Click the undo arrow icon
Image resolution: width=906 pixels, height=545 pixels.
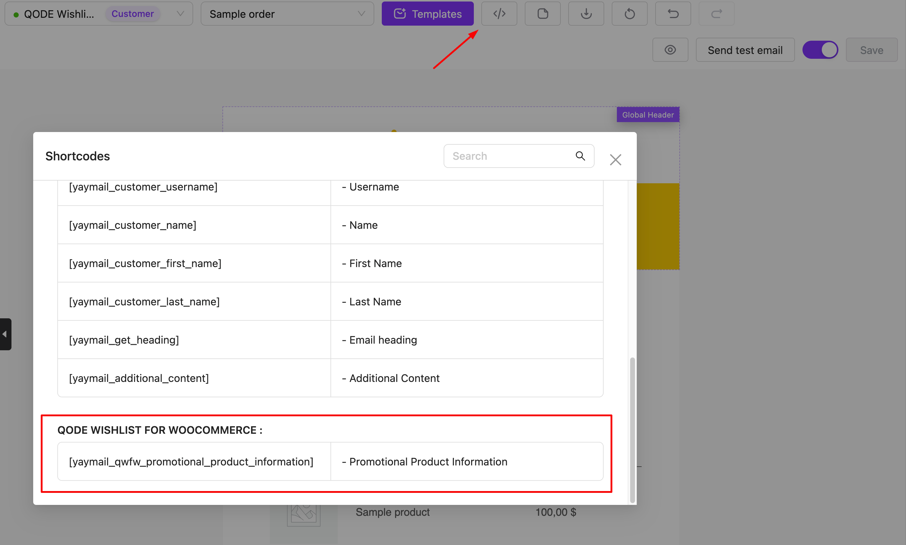[x=672, y=14]
